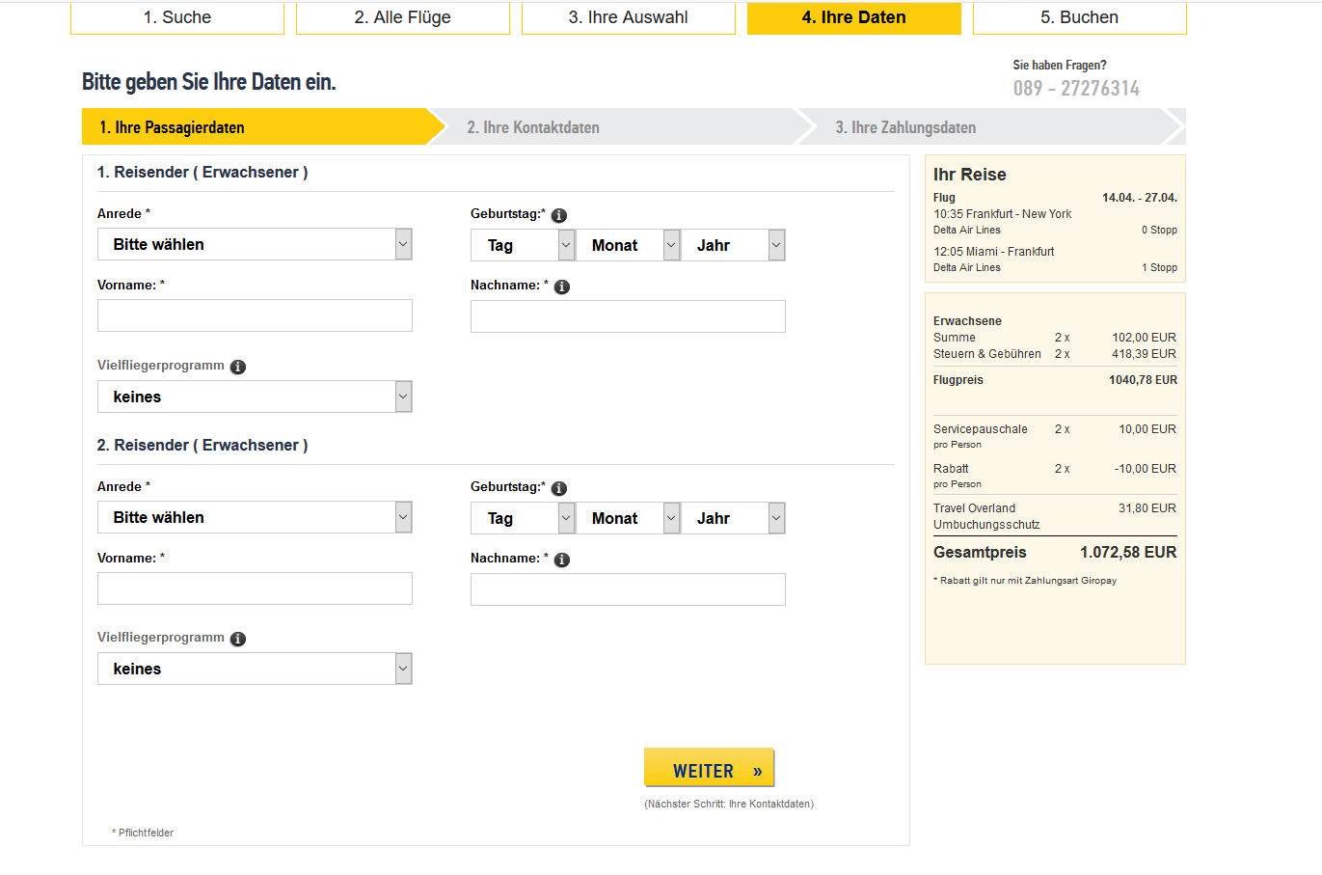Image resolution: width=1322 pixels, height=875 pixels.
Task: Click the Gesamtpreis amount 1.072,58 EUR
Action: [x=1128, y=553]
